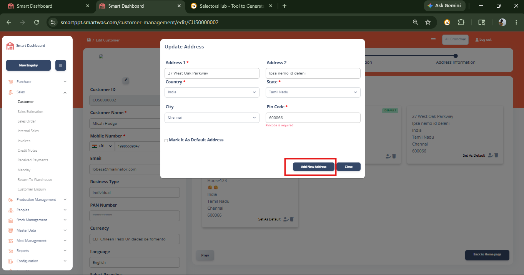Click the Master Data icon

coord(10,230)
